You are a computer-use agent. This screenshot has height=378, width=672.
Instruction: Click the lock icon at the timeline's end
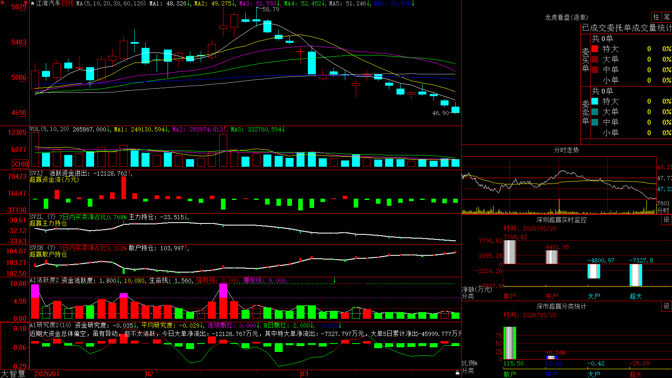[x=457, y=373]
